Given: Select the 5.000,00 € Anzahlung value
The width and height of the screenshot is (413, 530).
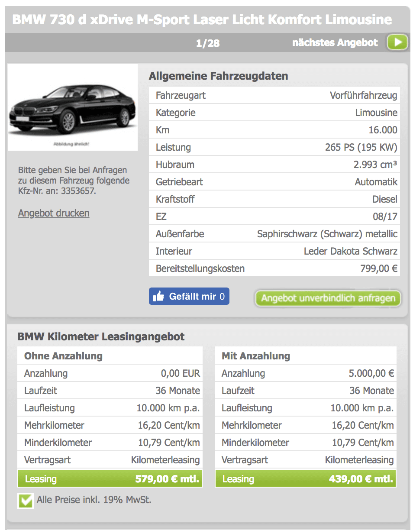Looking at the screenshot, I should click(x=371, y=373).
